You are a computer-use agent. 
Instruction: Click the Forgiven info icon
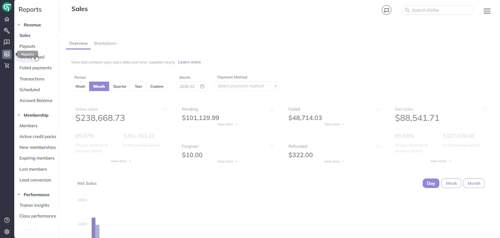click(272, 147)
